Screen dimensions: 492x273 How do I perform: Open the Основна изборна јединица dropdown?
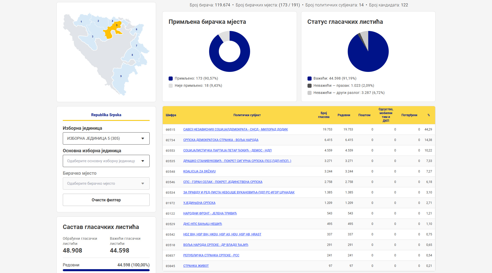click(x=106, y=161)
